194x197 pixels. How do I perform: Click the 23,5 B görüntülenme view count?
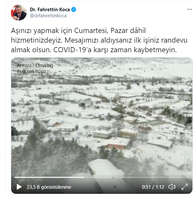tap(49, 187)
